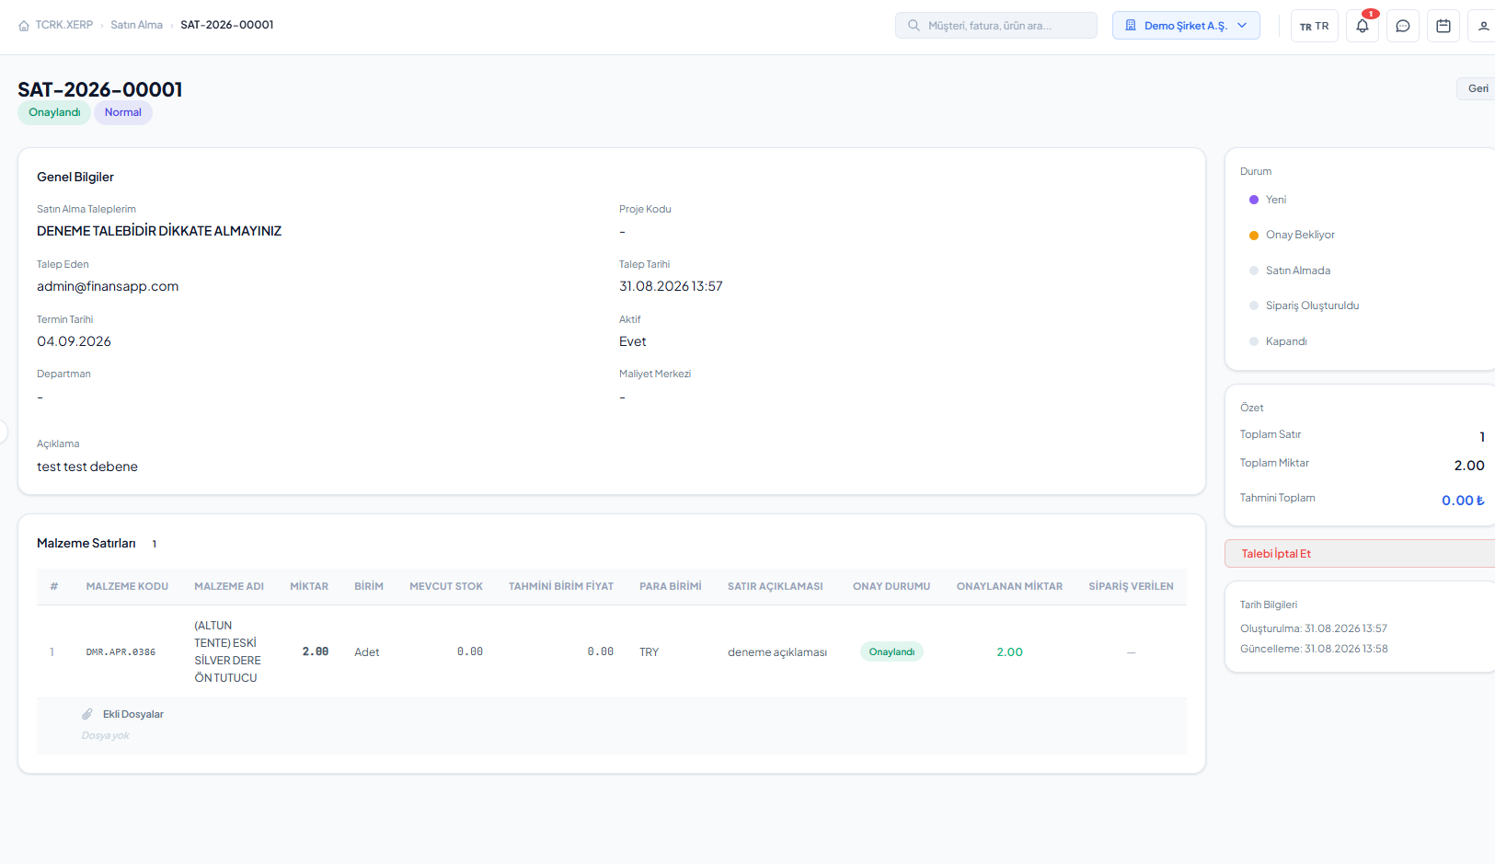1495x864 pixels.
Task: Click the MALZEME KODU column header
Action: pyautogui.click(x=127, y=586)
